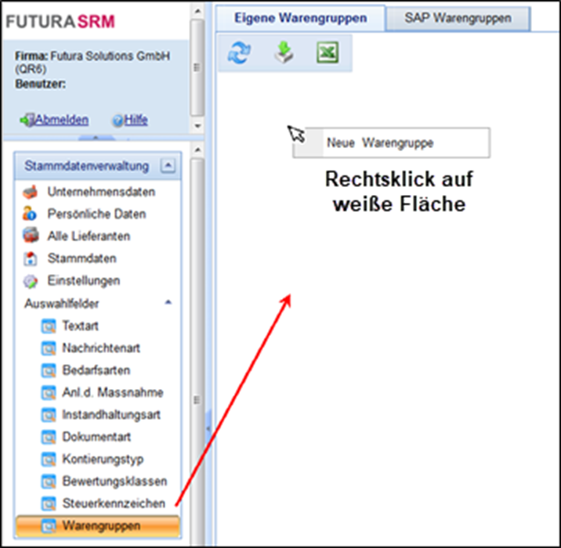The width and height of the screenshot is (561, 548).
Task: Export to Excel using the toolbar icon
Action: [x=327, y=53]
